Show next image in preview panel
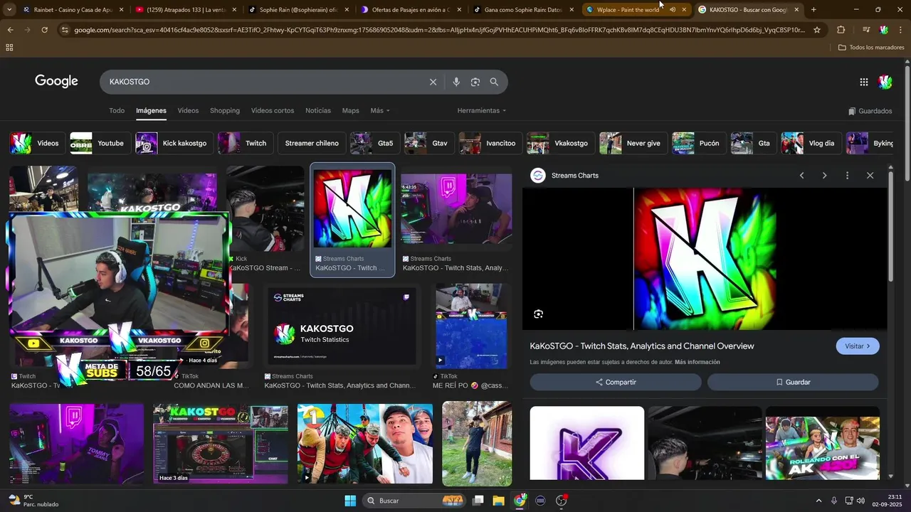The height and width of the screenshot is (512, 911). pos(824,176)
